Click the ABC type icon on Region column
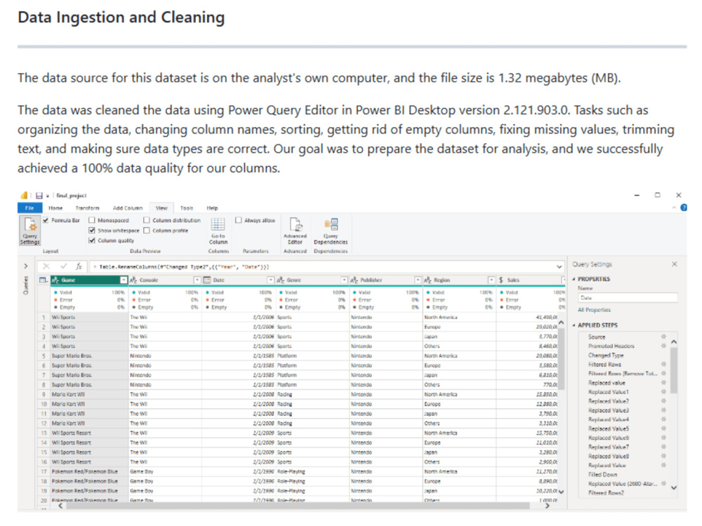This screenshot has height=526, width=702. [x=428, y=280]
